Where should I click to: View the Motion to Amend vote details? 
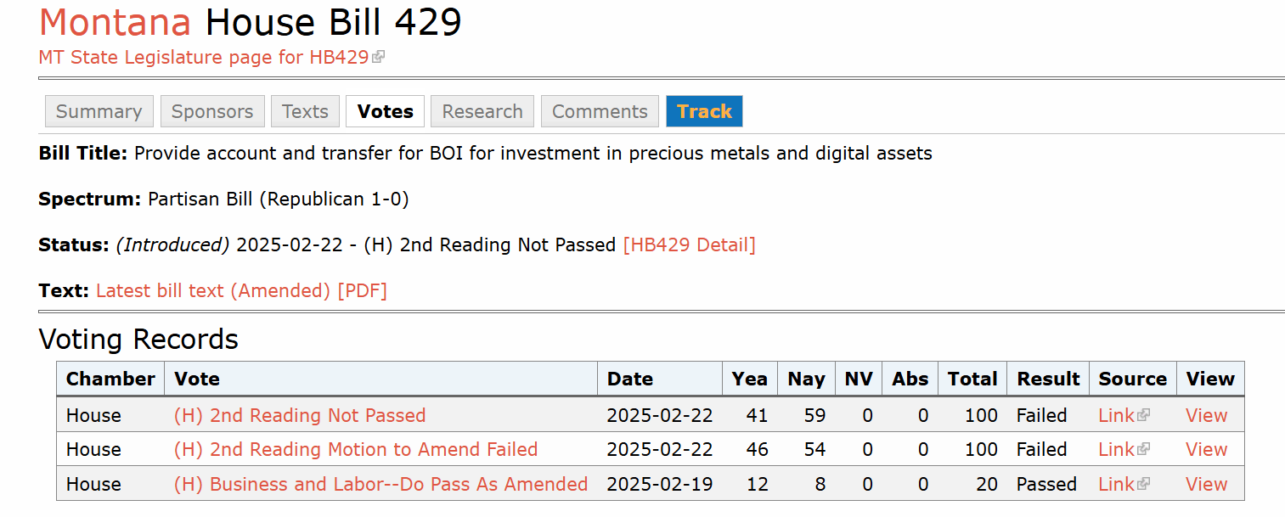point(1206,450)
